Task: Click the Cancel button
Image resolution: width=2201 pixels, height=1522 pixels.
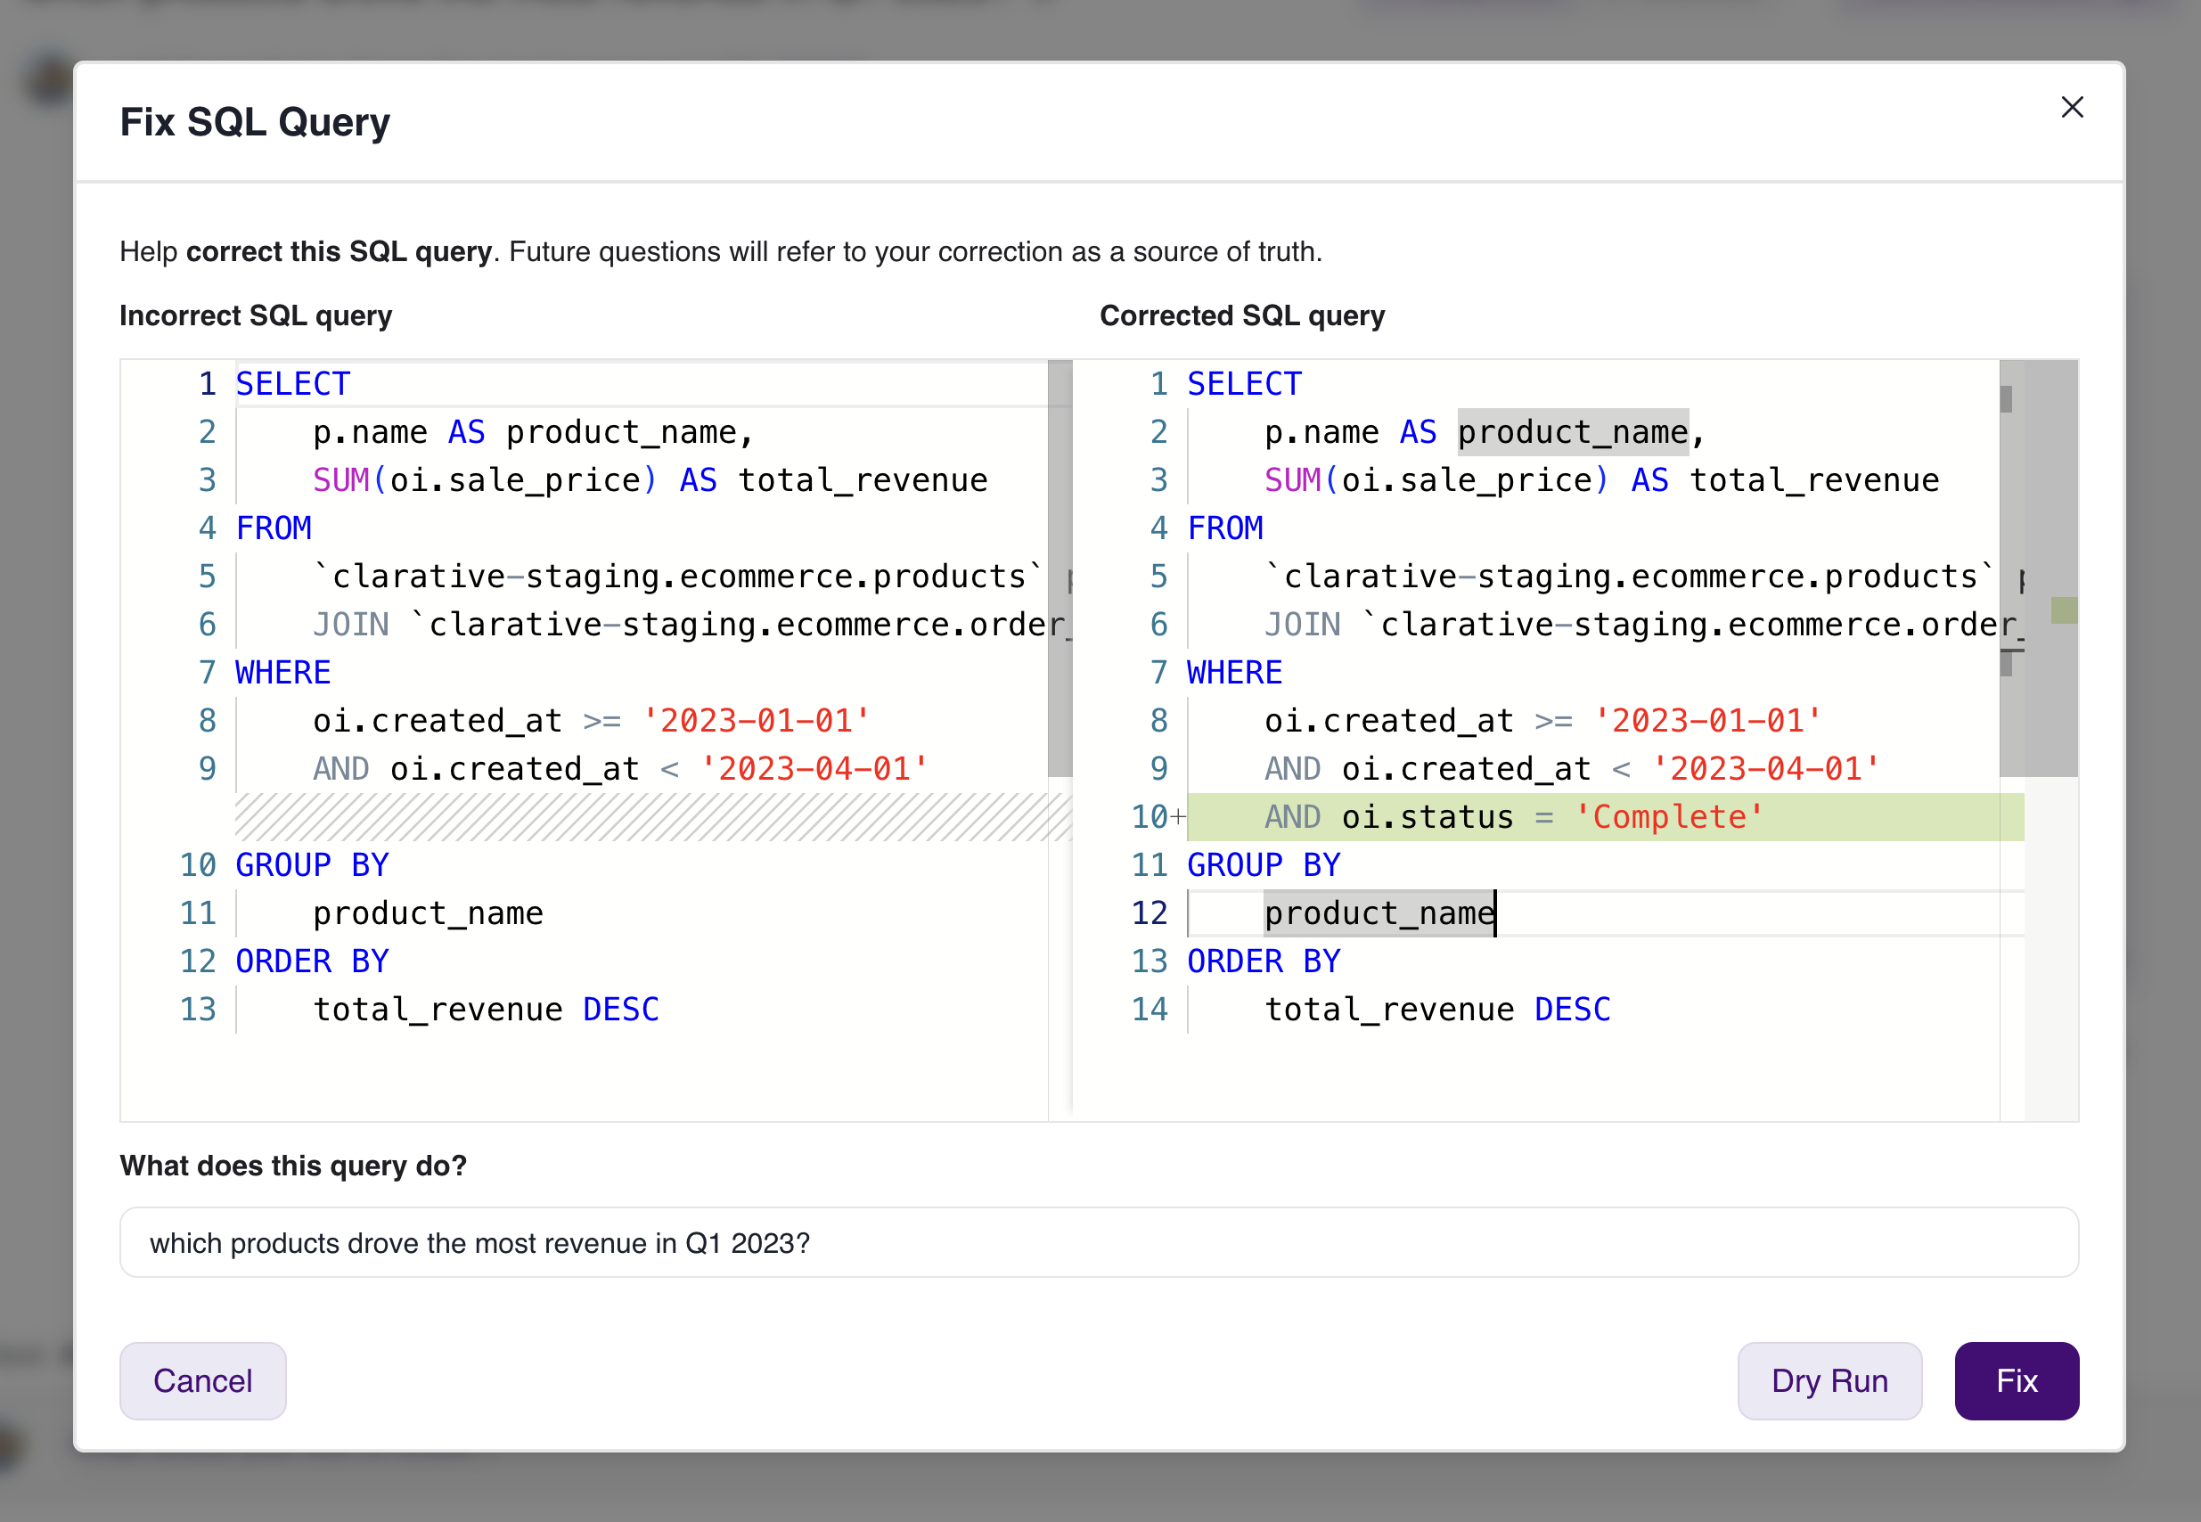Action: [x=202, y=1380]
